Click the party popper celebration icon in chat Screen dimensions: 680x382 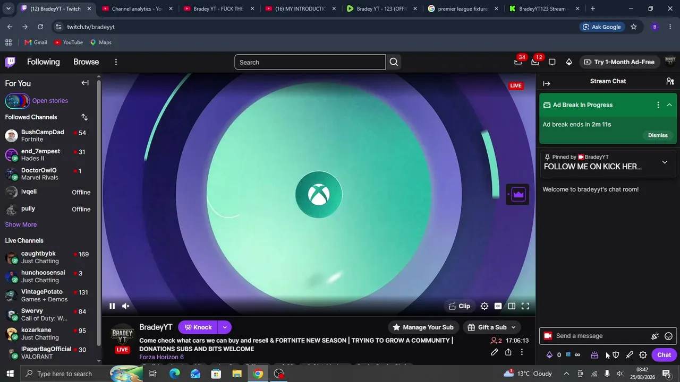click(655, 336)
